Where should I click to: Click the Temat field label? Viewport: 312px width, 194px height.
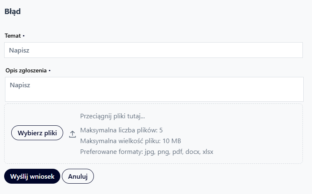pyautogui.click(x=12, y=36)
